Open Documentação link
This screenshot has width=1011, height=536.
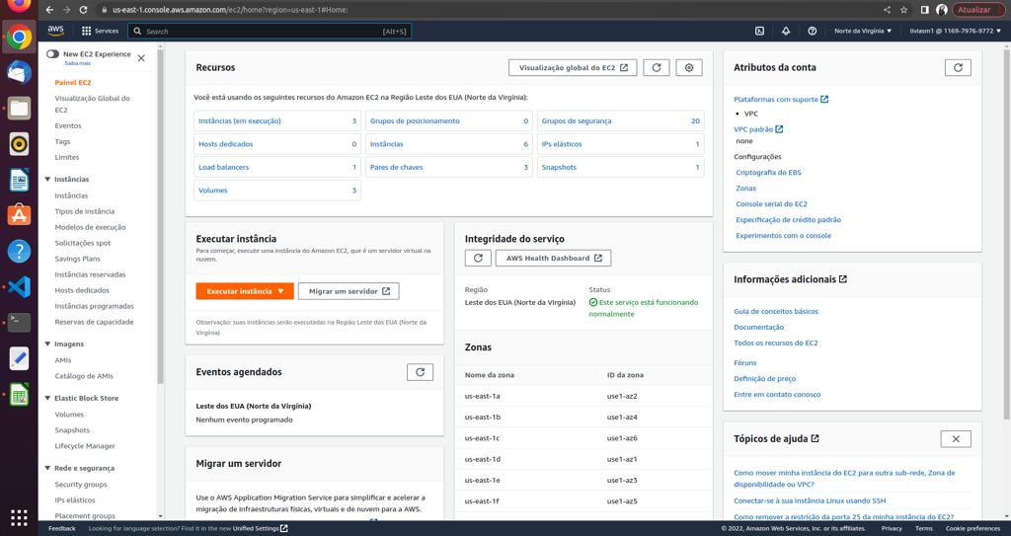point(759,328)
